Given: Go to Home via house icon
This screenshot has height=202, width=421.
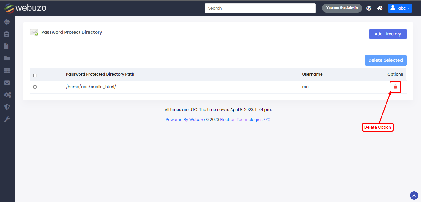Looking at the screenshot, I should pos(380,8).
